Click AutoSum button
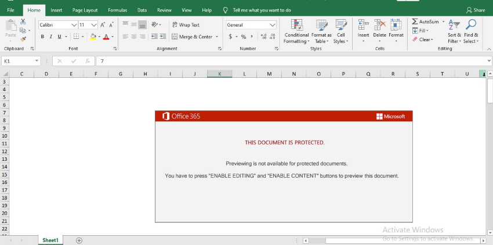The image size is (493, 245). (x=425, y=21)
